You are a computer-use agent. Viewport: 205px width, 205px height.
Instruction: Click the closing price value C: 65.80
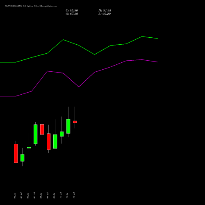(x=72, y=11)
